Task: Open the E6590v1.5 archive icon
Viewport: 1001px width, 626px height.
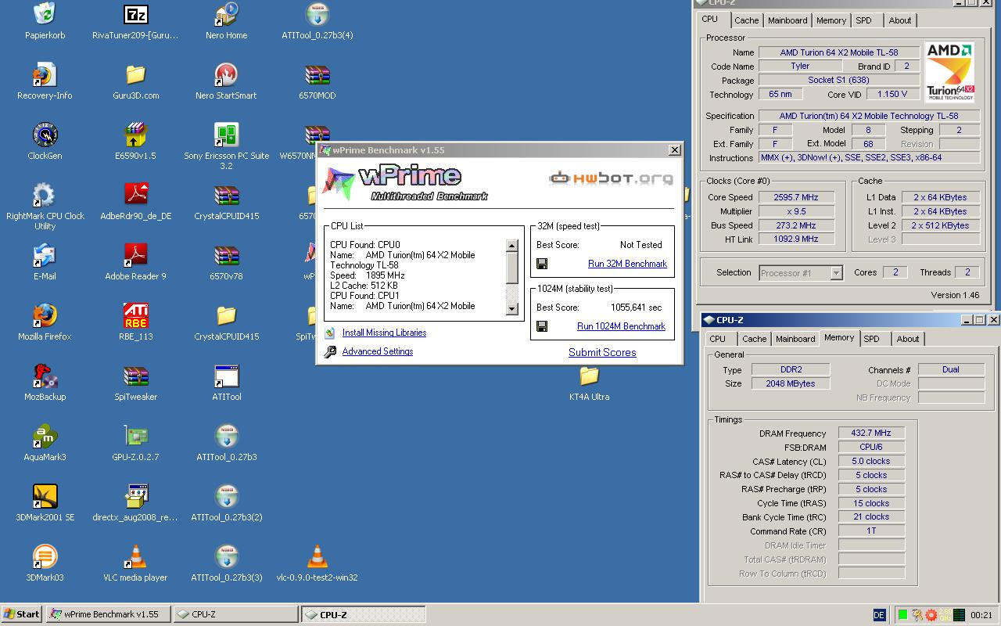Action: [x=135, y=135]
